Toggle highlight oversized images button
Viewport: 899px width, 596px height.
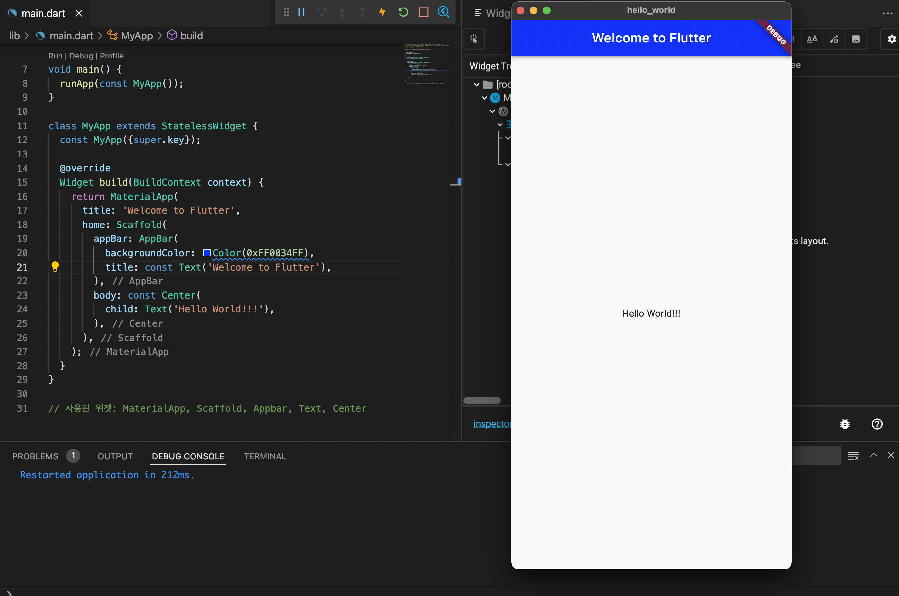pyautogui.click(x=856, y=39)
